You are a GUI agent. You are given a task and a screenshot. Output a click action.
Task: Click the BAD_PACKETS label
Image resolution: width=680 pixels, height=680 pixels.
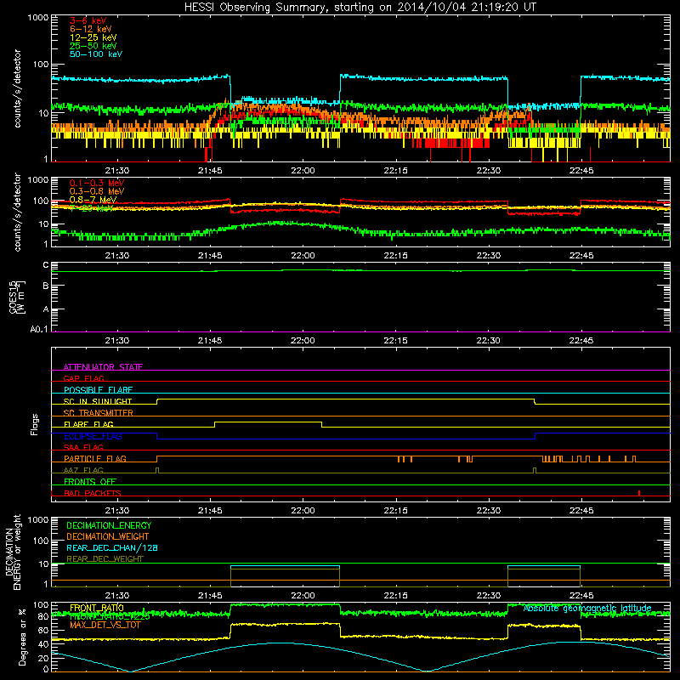click(x=93, y=493)
